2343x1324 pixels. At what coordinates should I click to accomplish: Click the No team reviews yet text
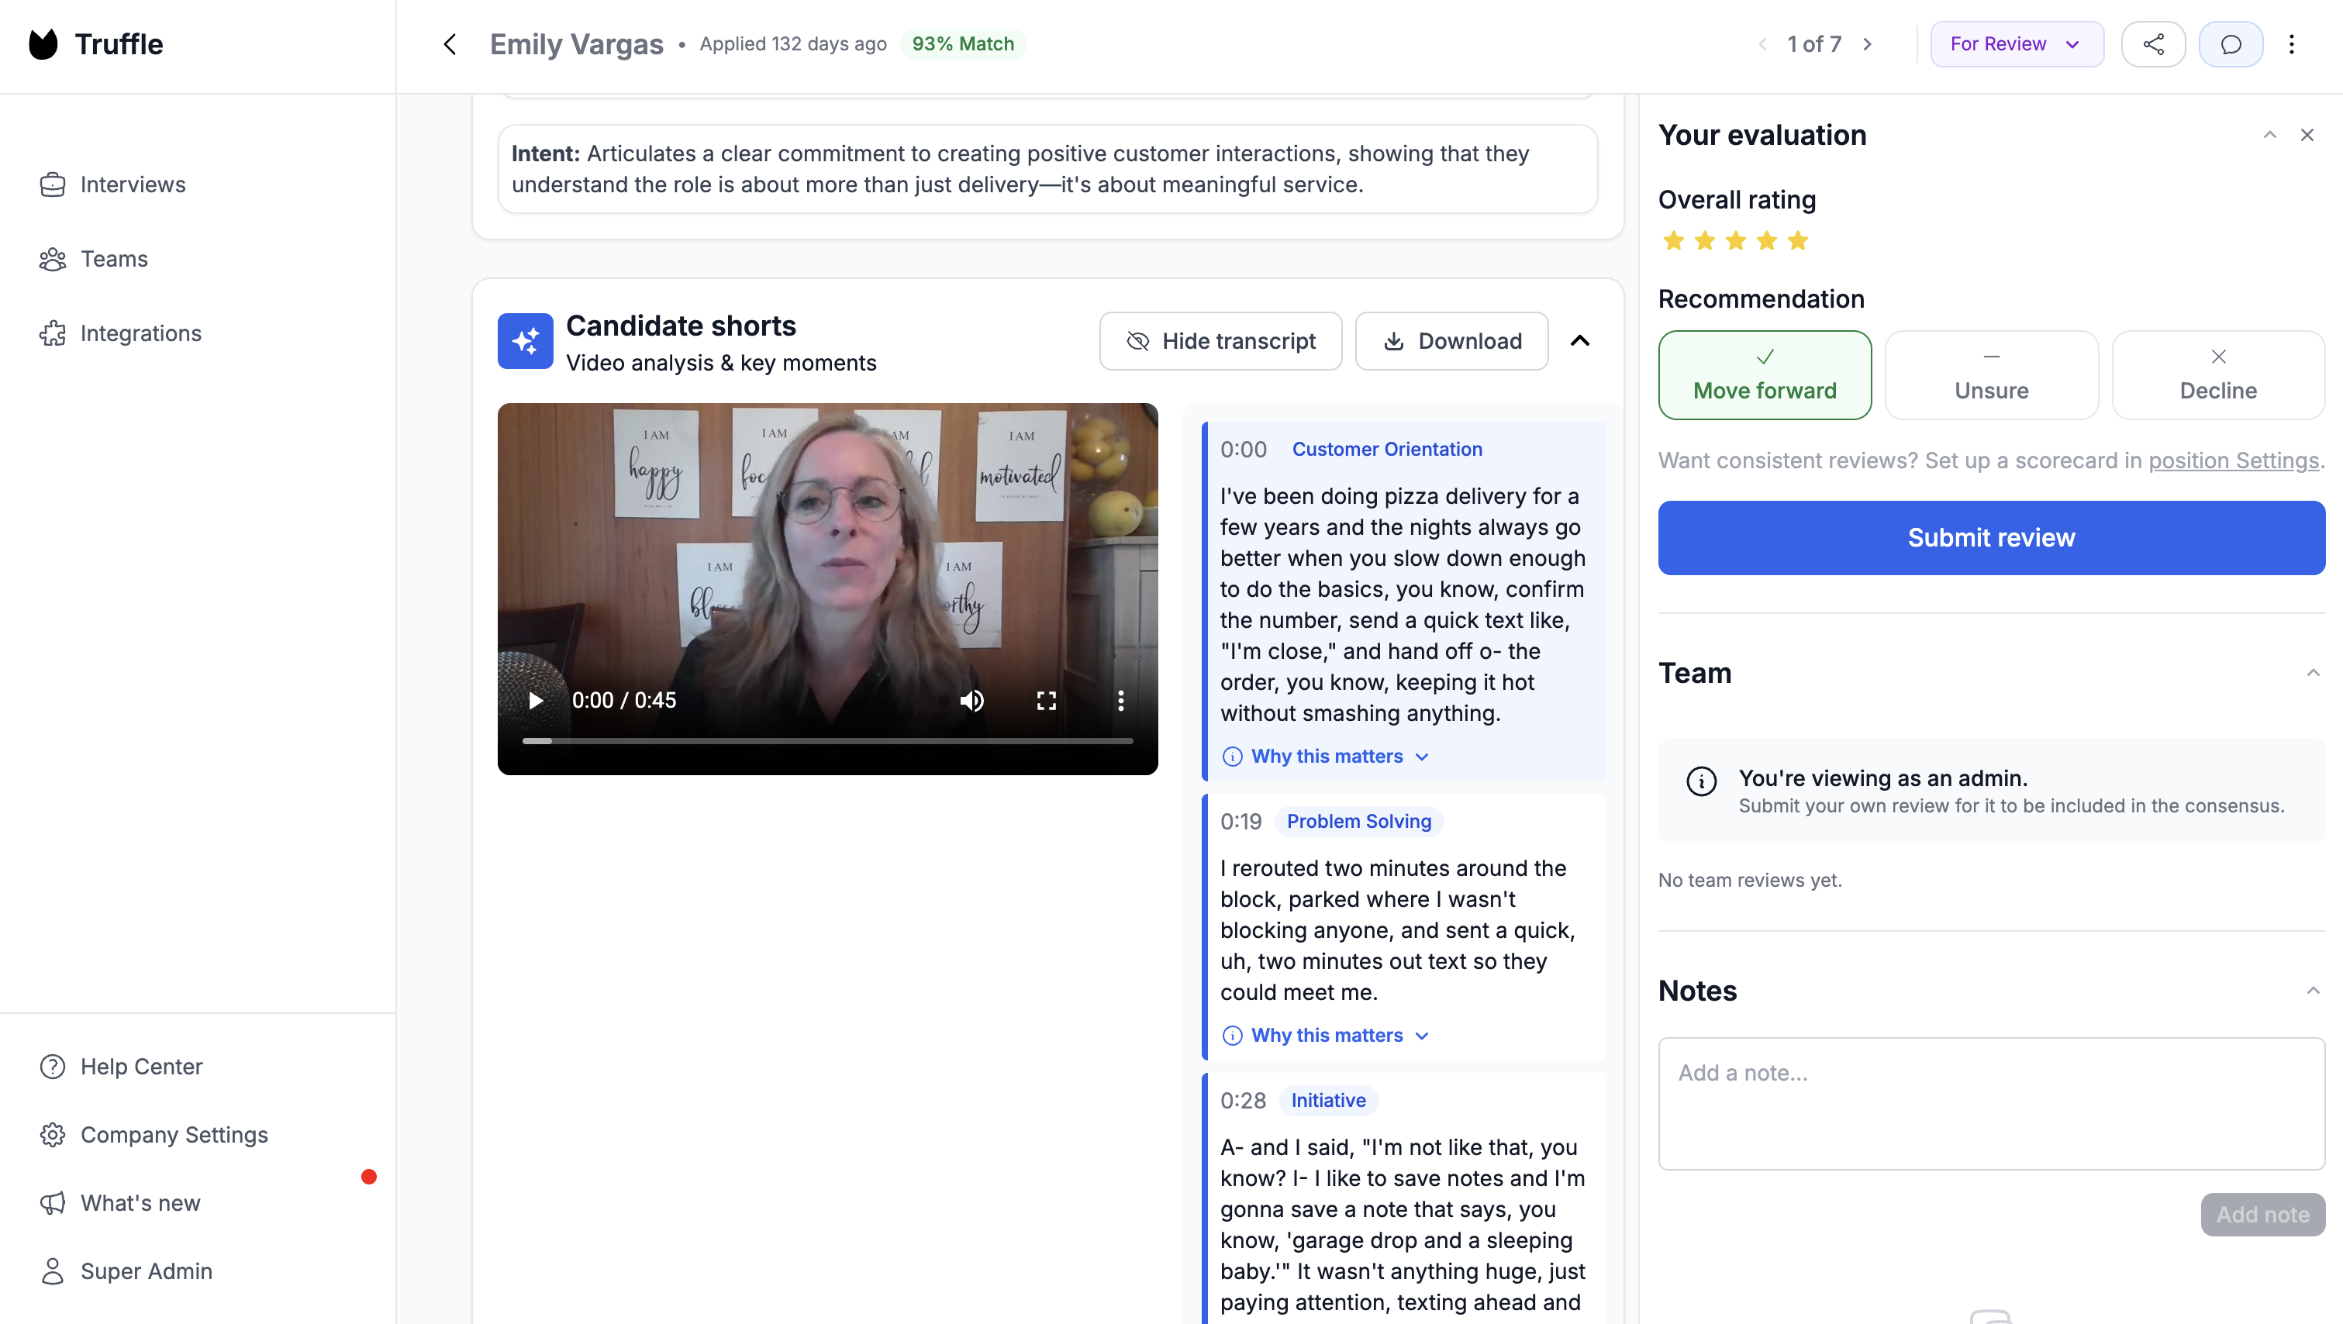(x=1749, y=881)
